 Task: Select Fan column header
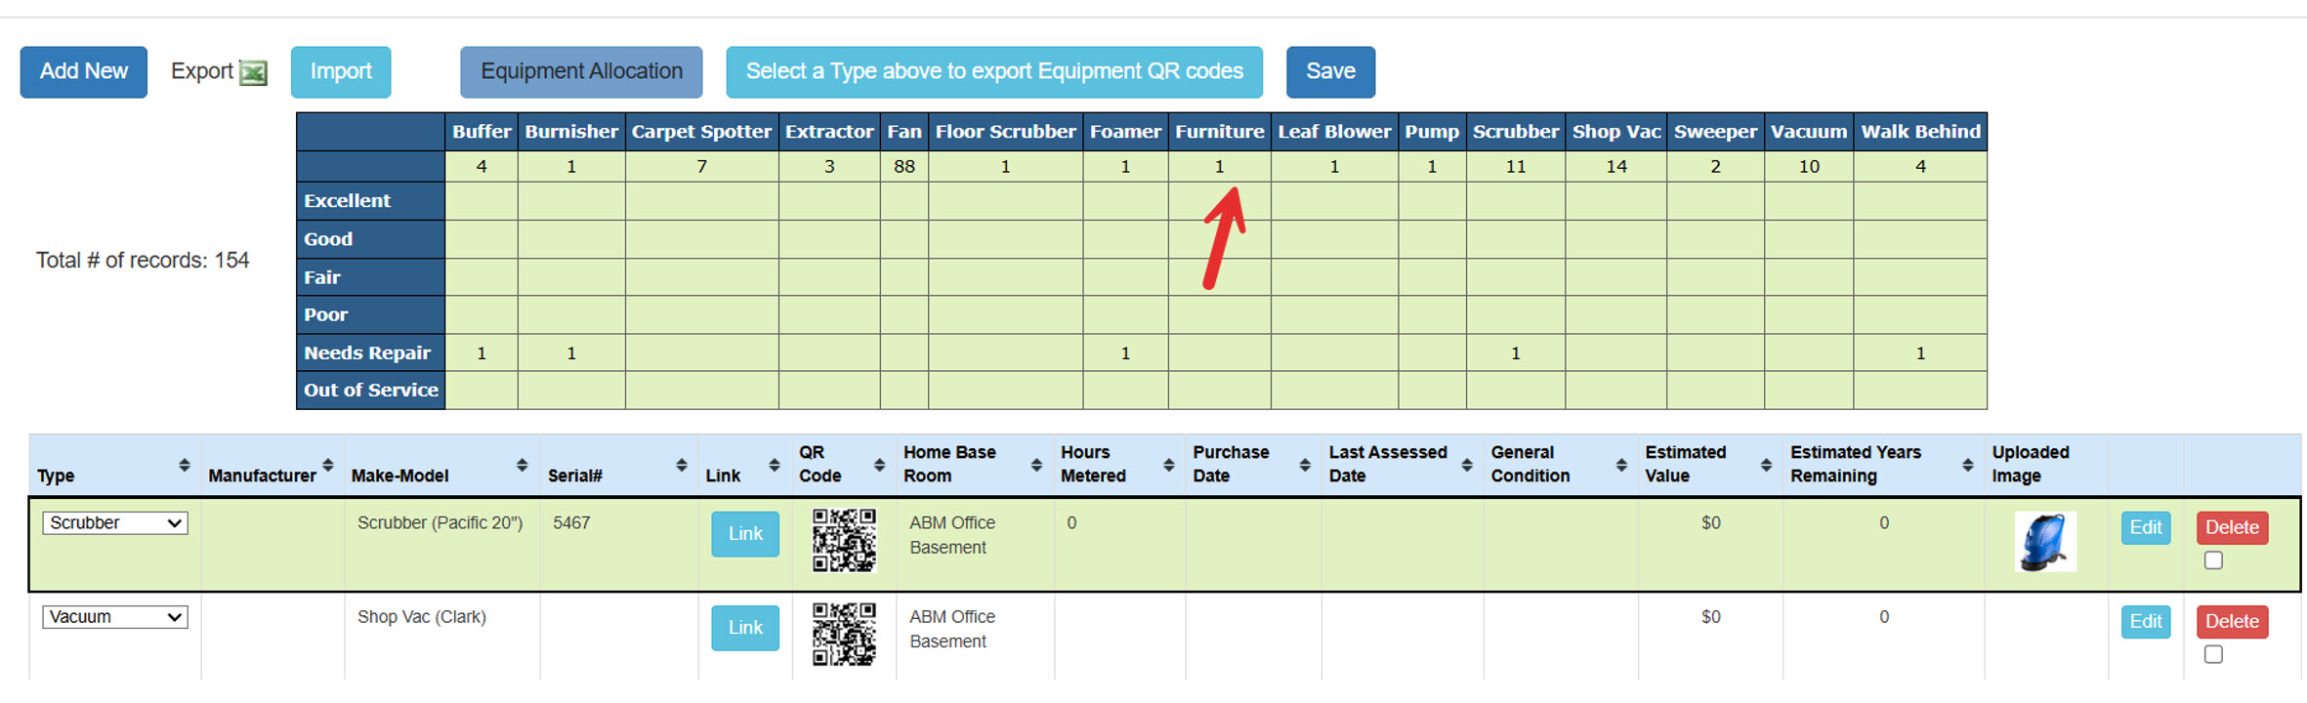[904, 132]
